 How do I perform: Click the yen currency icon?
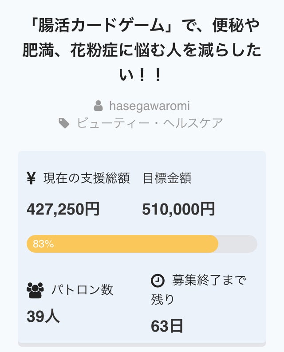point(31,178)
